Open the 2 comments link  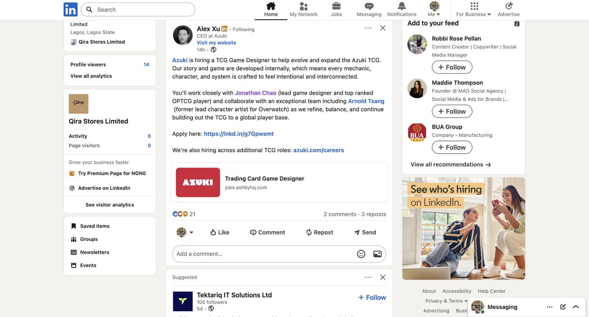(x=340, y=214)
